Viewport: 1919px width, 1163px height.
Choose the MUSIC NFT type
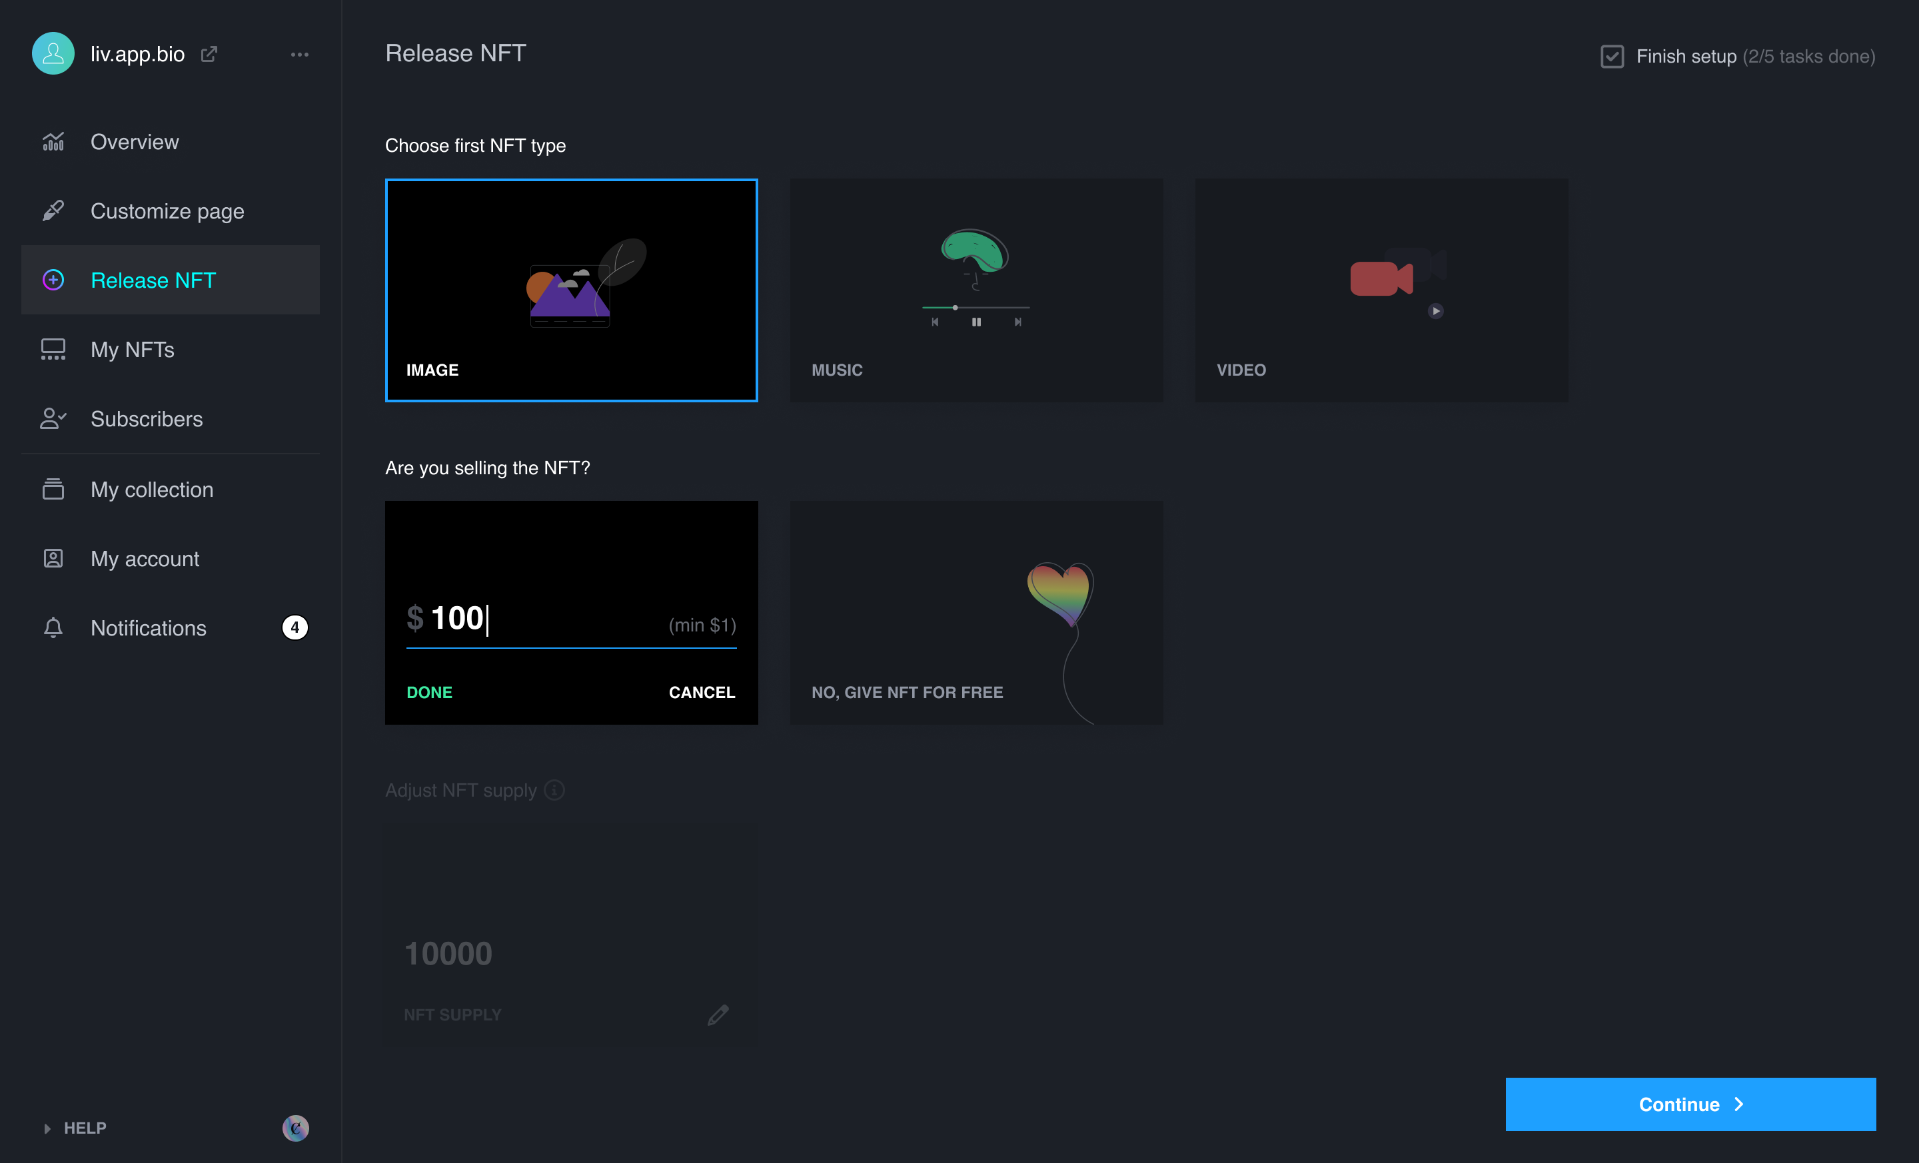[976, 291]
